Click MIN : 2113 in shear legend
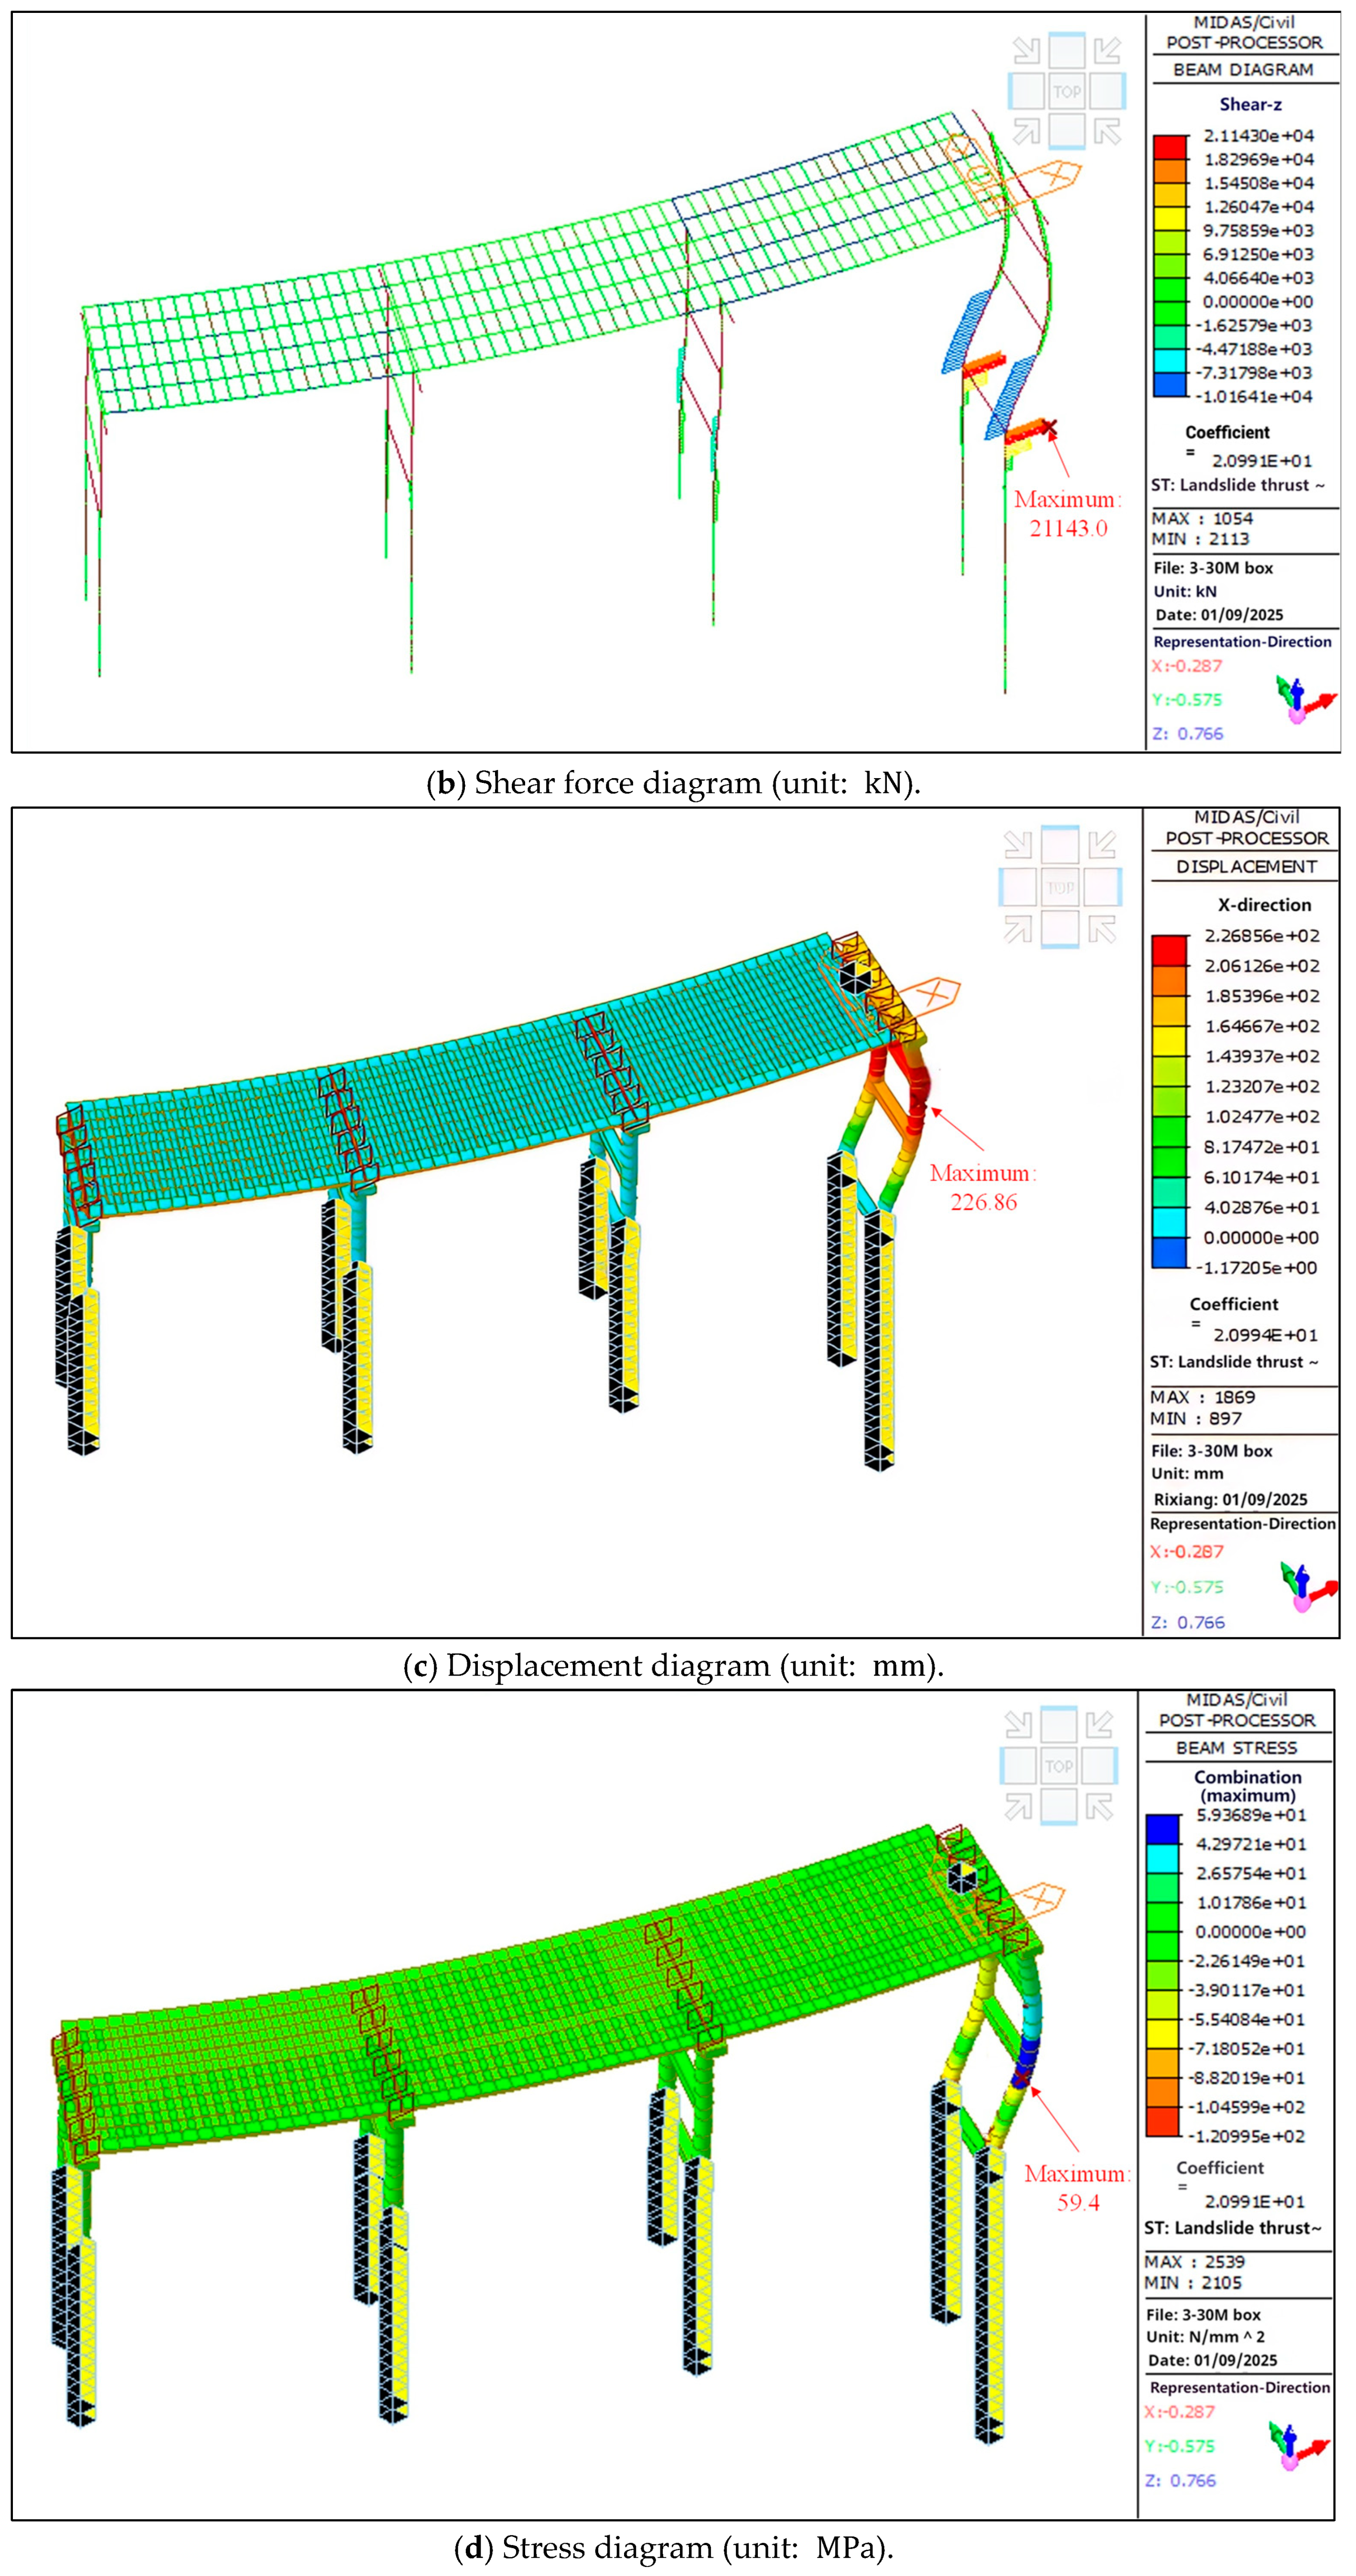The image size is (1356, 2576). pyautogui.click(x=1200, y=539)
